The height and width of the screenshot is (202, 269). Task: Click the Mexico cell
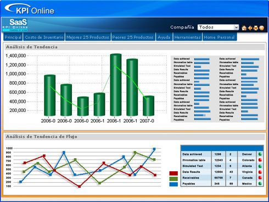247,183
